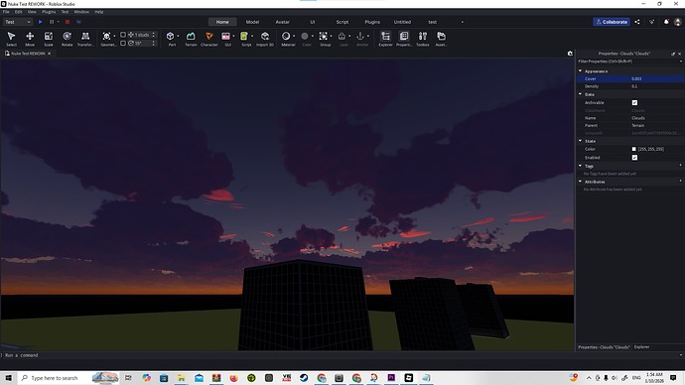Toggle the Enabled checkbox
Viewport: 685px width, 385px height.
634,158
